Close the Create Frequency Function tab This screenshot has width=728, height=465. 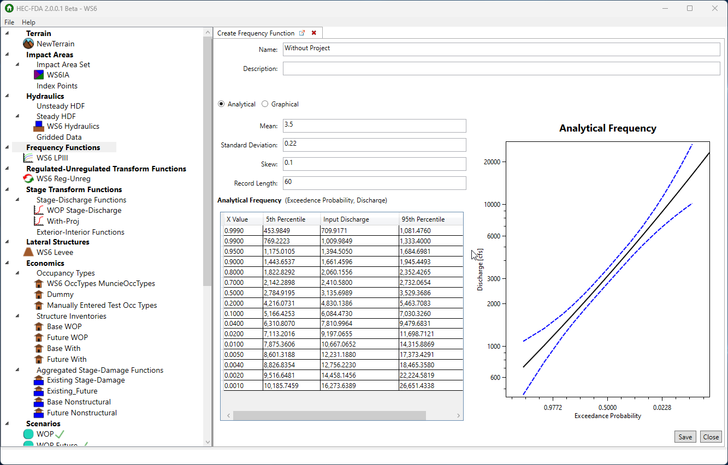(314, 33)
